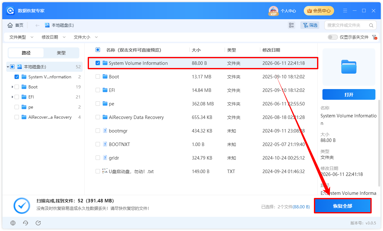The width and height of the screenshot is (383, 231).
Task: Click the data recovery app logo
Action: (10, 11)
